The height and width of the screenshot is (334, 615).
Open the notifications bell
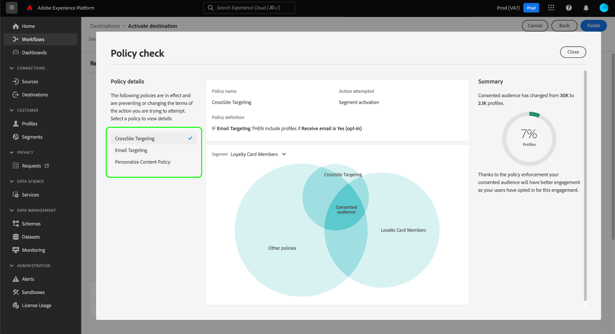click(586, 8)
